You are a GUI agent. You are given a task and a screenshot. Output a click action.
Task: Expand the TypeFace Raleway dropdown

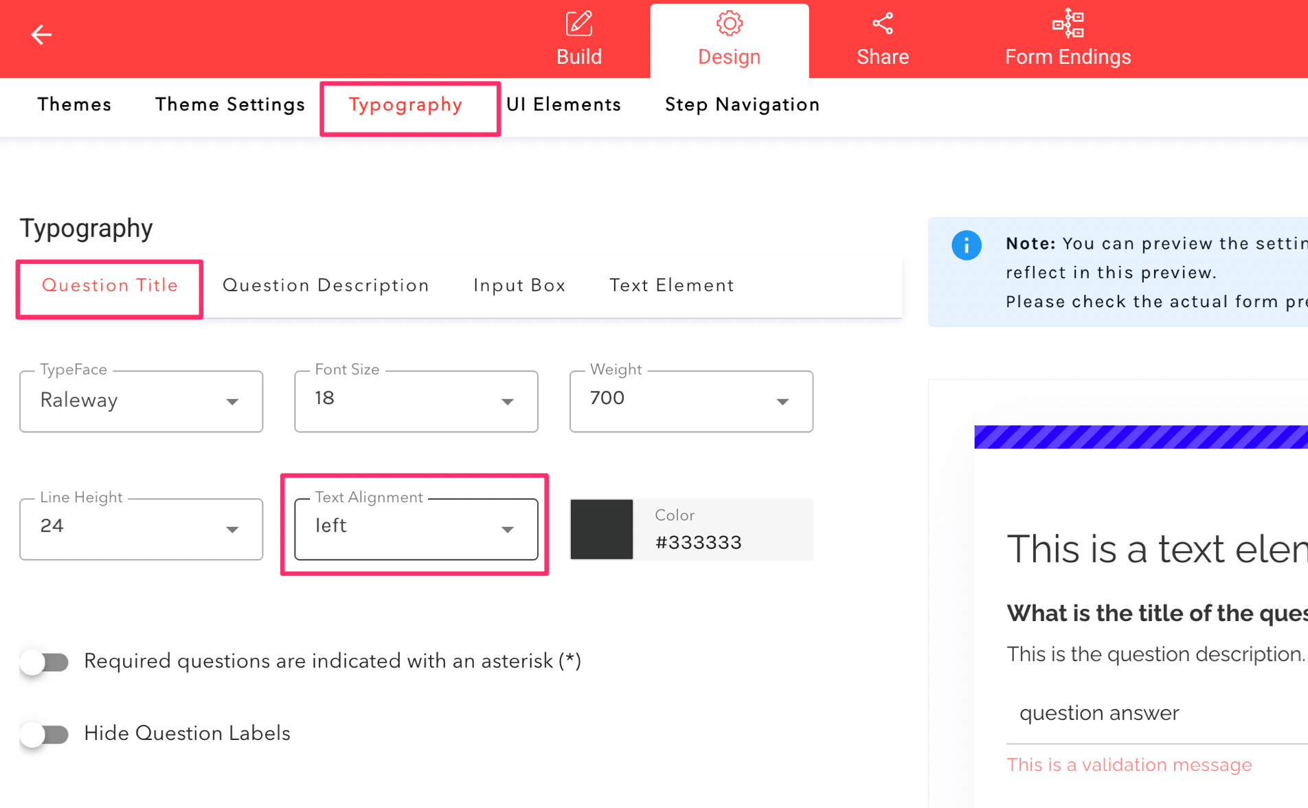(x=142, y=401)
